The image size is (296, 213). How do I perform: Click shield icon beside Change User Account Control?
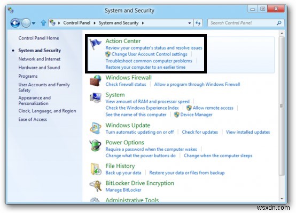(108, 54)
